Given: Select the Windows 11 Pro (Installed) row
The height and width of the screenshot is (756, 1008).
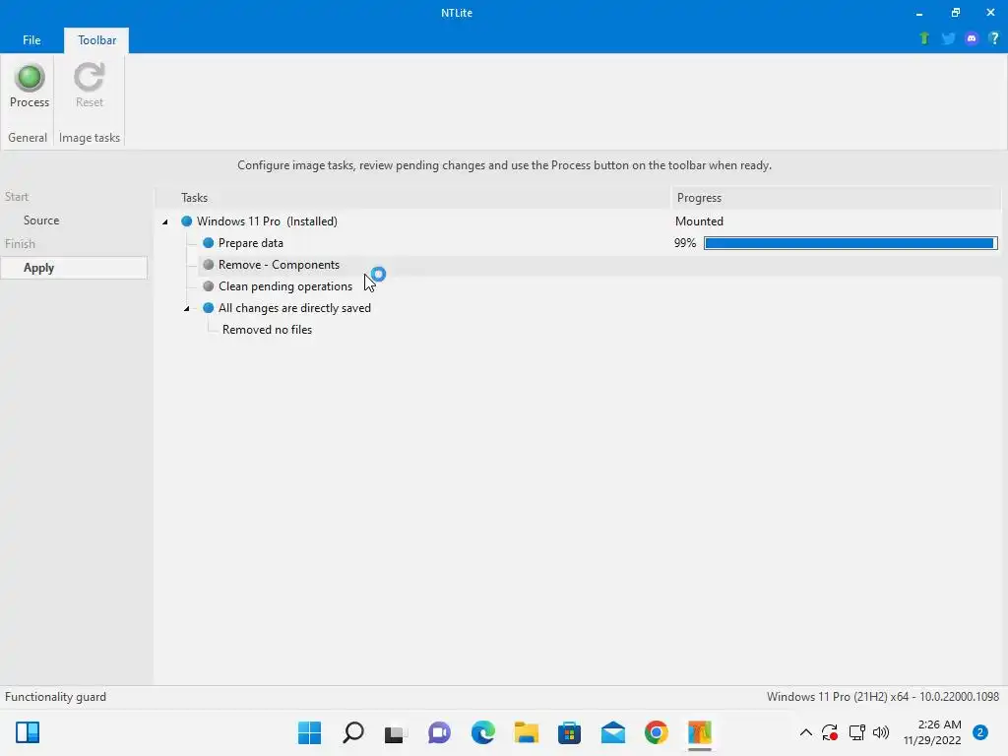Looking at the screenshot, I should point(267,221).
